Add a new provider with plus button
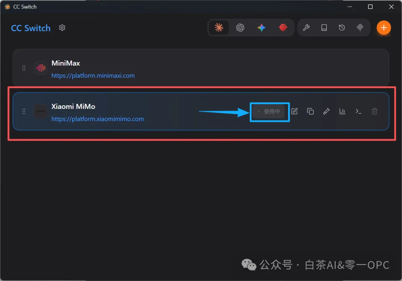 [383, 28]
